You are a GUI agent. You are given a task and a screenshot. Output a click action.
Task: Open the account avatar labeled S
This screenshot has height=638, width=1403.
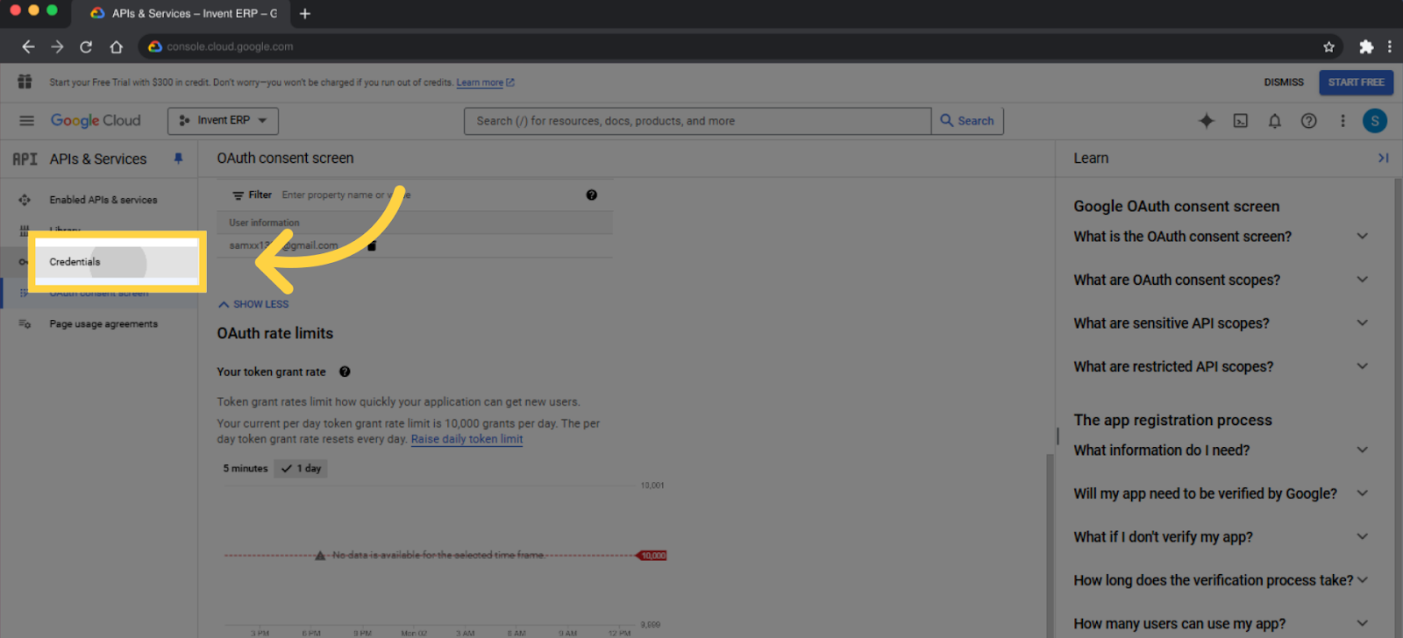pyautogui.click(x=1375, y=121)
